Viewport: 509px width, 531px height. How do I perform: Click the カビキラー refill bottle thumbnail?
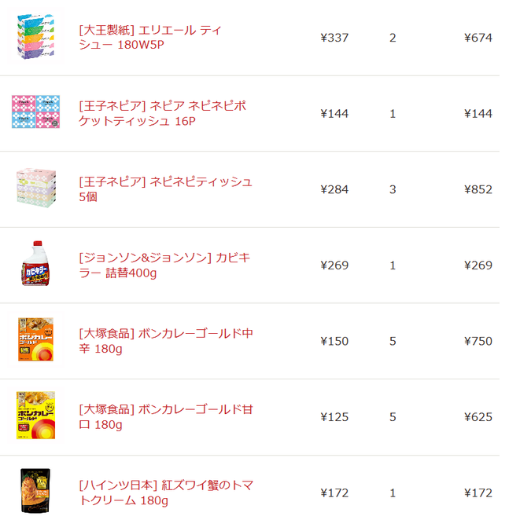click(x=36, y=263)
